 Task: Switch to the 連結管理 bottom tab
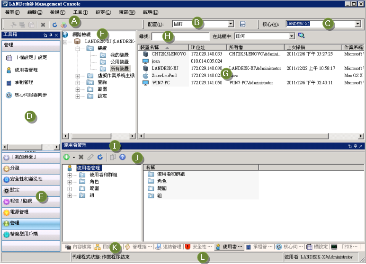pyautogui.click(x=169, y=247)
